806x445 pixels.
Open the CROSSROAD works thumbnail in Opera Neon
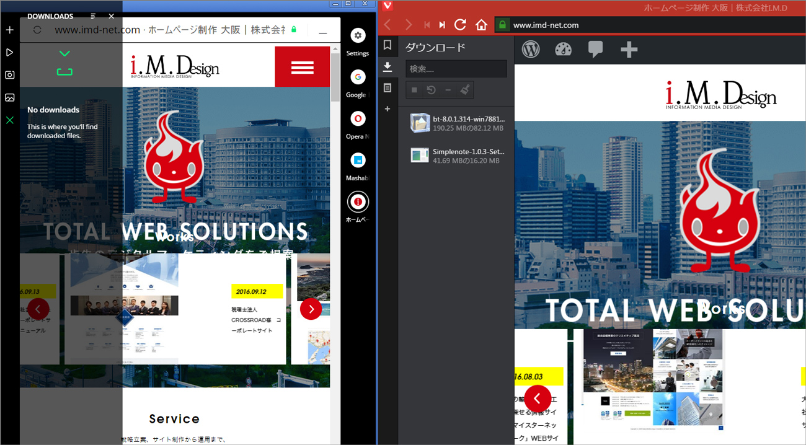click(124, 309)
